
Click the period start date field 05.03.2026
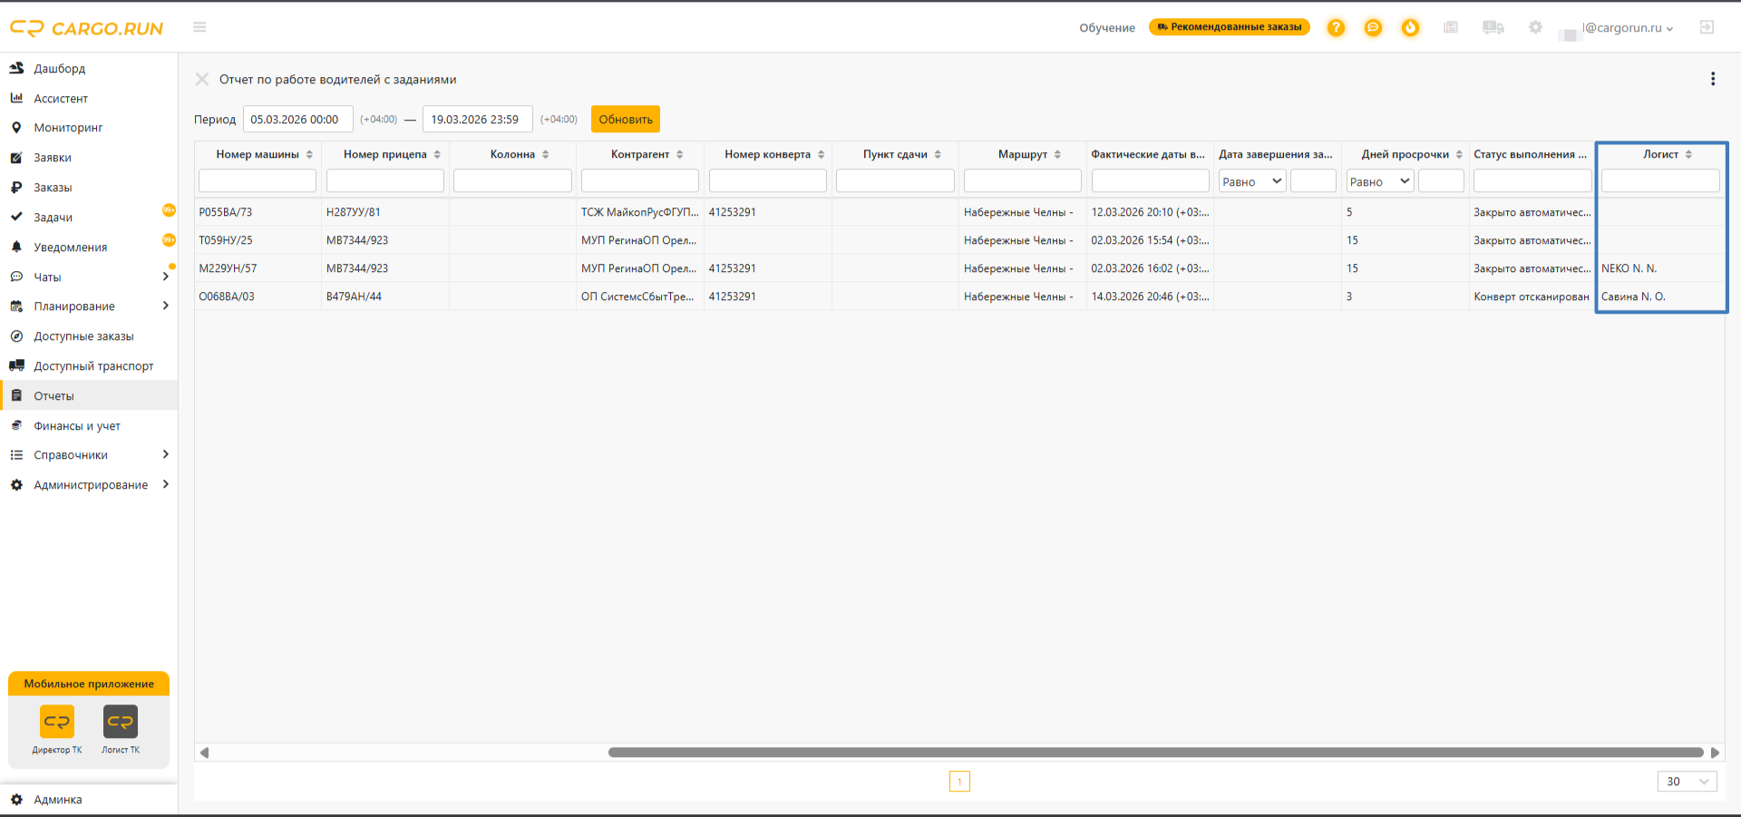297,119
